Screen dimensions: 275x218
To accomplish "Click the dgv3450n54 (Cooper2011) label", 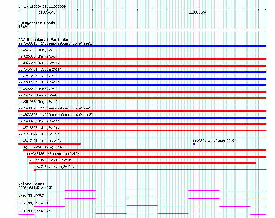I will [x=40, y=69].
